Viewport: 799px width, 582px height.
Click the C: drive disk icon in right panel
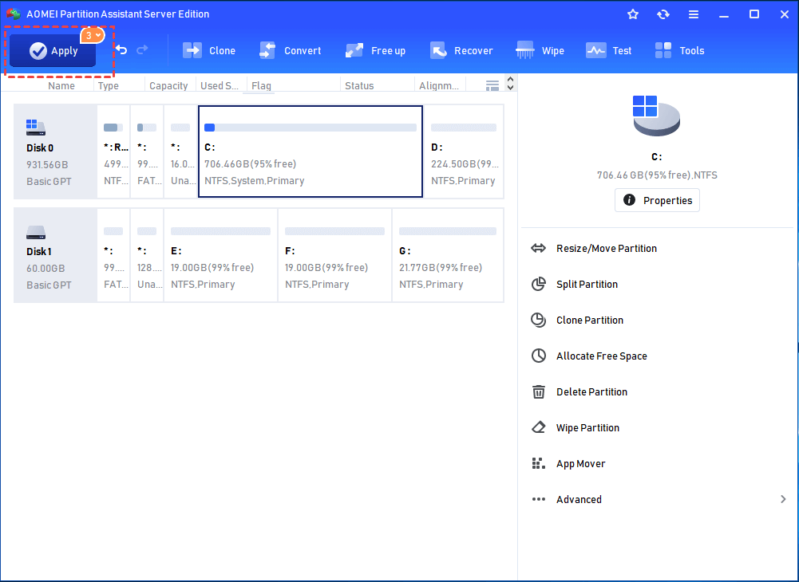(656, 116)
